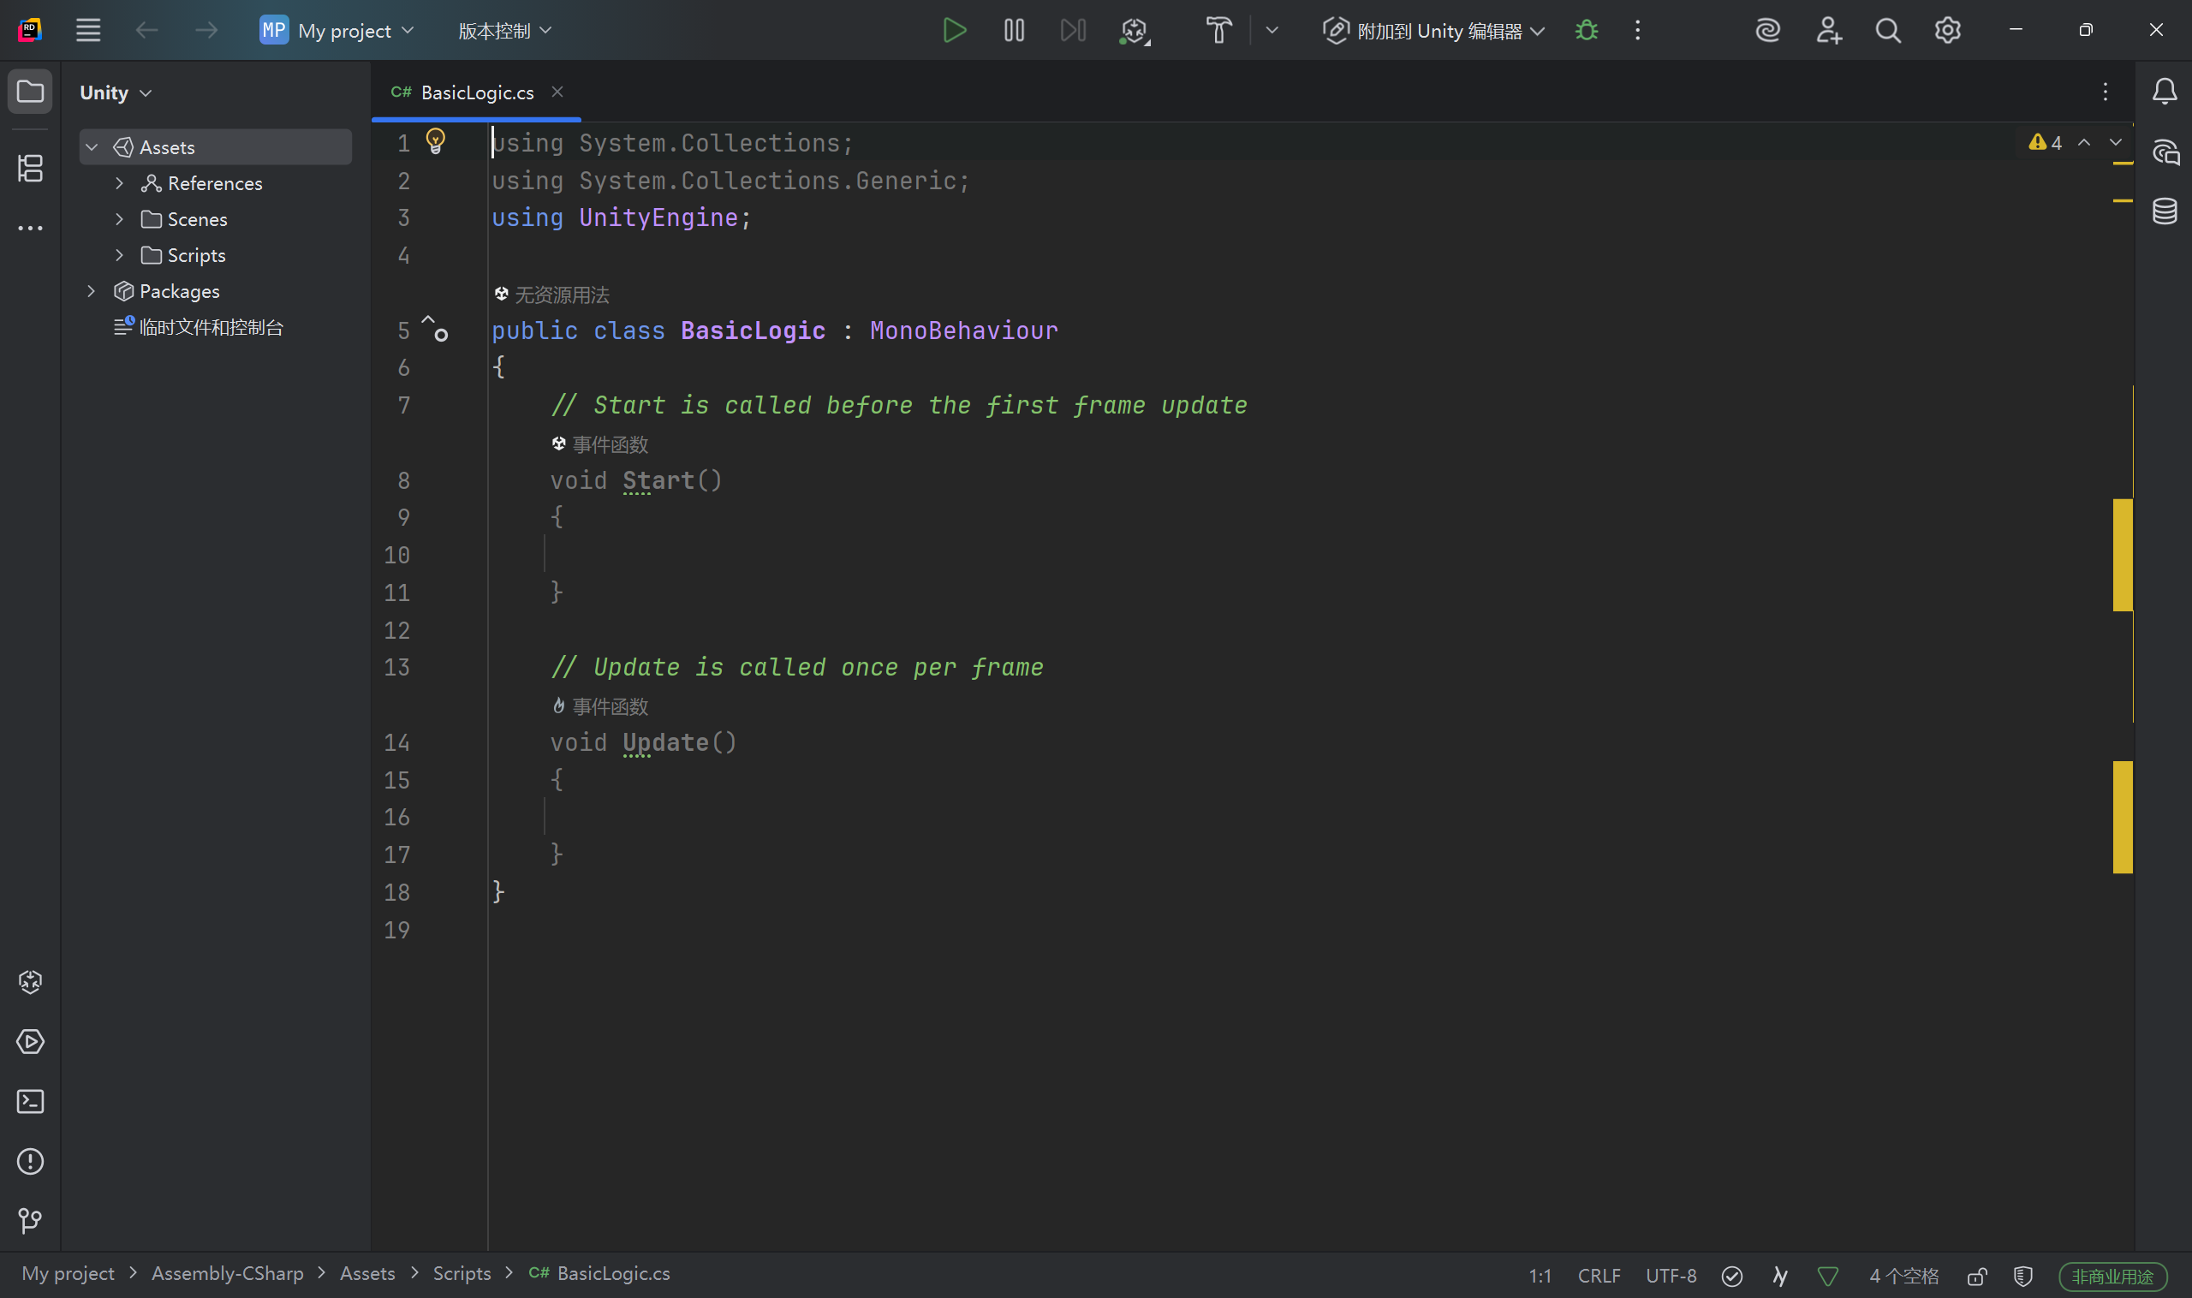Open the Git branch tool window

click(31, 1220)
